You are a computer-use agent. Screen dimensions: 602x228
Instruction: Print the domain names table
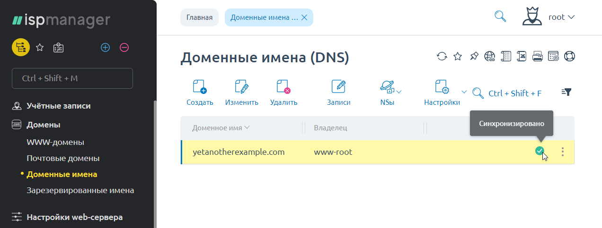coord(538,57)
